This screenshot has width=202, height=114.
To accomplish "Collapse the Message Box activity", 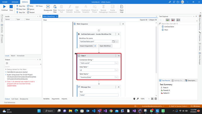I will (119, 87).
